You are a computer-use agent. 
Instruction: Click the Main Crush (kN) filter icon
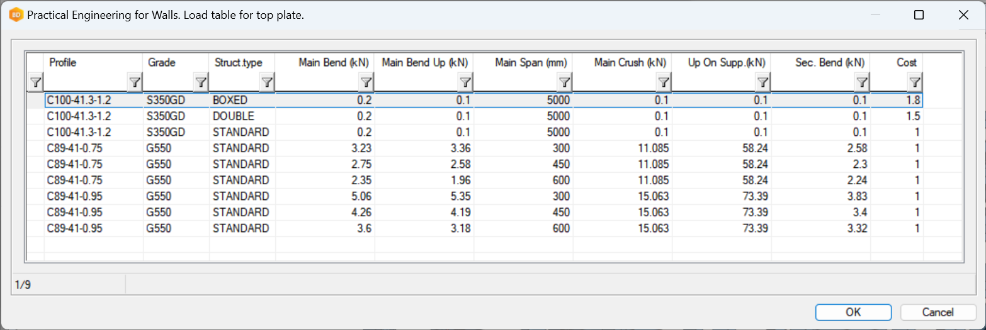[664, 82]
